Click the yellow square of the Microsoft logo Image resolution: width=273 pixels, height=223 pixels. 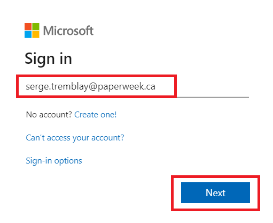pos(36,34)
